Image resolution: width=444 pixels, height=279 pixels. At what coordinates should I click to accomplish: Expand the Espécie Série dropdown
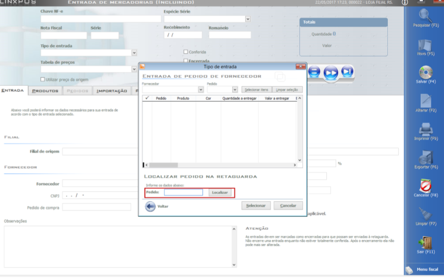248,19
